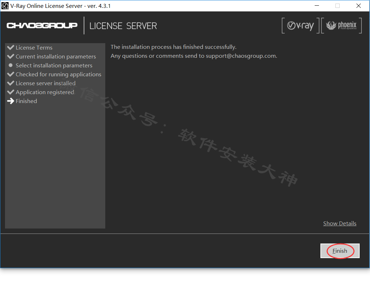Viewport: 370px width, 287px height.
Task: Click checkmark beside Checked for running applications
Action: pos(11,74)
